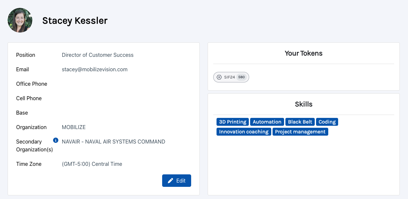This screenshot has height=199, width=408.
Task: Click the info icon beside Secondary Organization(s)
Action: pos(56,140)
